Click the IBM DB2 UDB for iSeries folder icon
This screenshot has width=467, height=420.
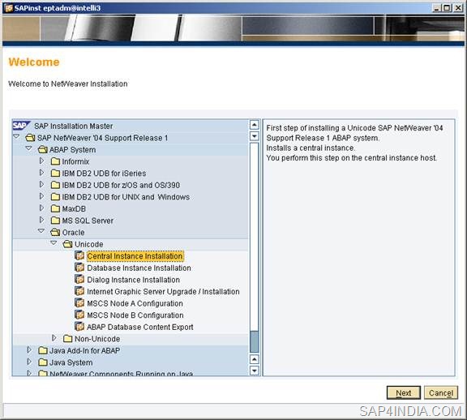(55, 173)
